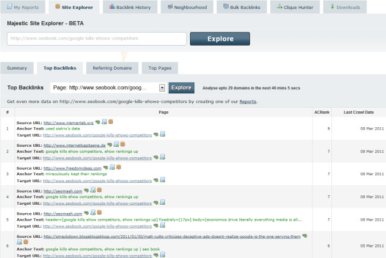Click report icon beside row 4 seomash.com source
Viewport: 386px width, 258px height.
pyautogui.click(x=93, y=190)
